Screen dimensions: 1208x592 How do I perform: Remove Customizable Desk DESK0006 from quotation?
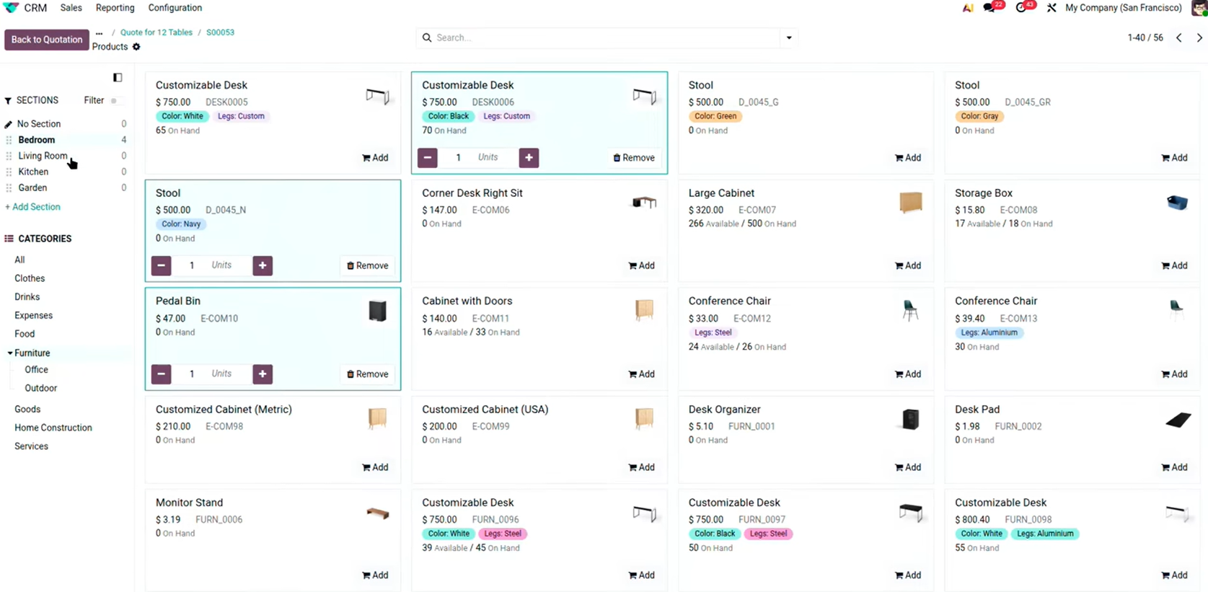click(x=634, y=158)
